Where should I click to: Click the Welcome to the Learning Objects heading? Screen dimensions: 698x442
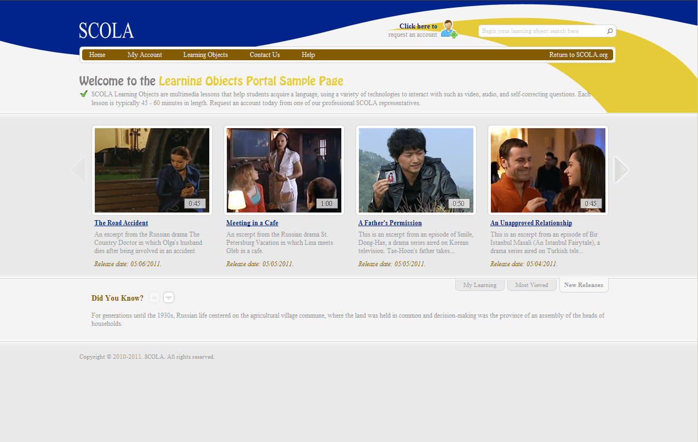point(211,81)
